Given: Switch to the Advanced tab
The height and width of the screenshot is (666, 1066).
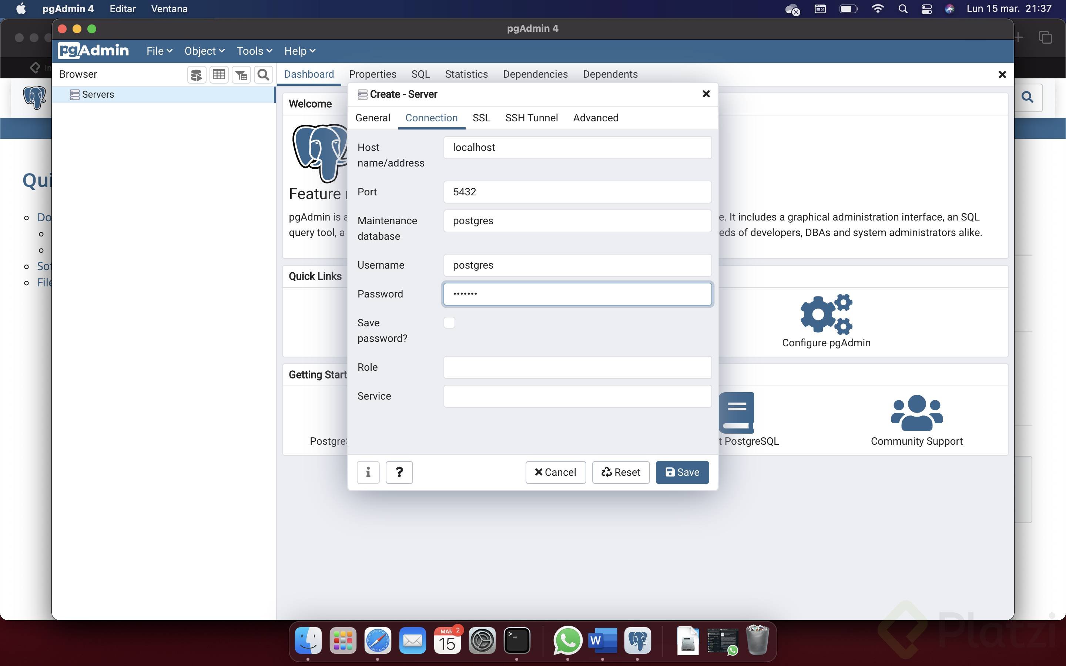Looking at the screenshot, I should [x=596, y=118].
